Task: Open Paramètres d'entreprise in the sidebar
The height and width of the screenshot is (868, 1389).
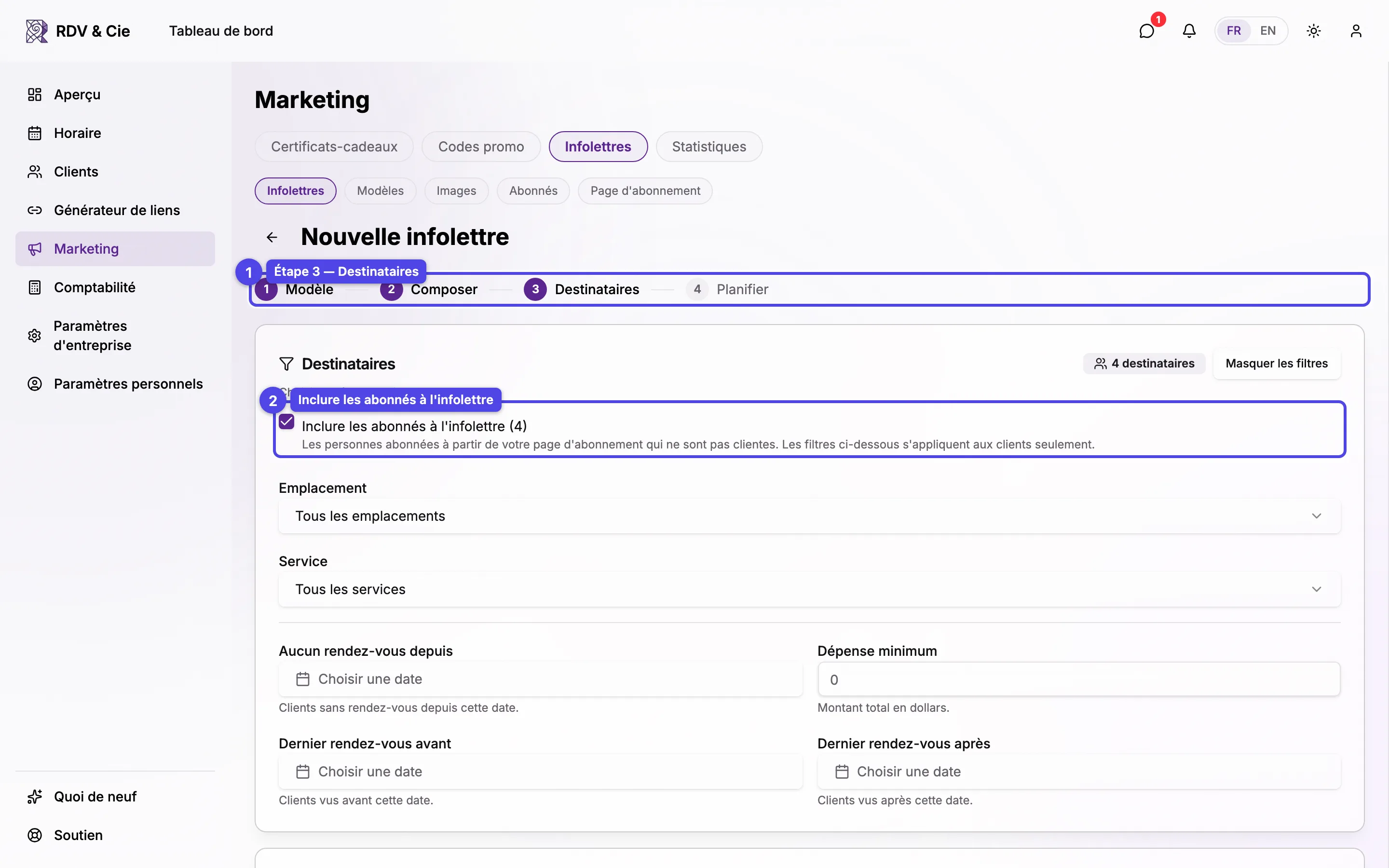Action: [115, 335]
